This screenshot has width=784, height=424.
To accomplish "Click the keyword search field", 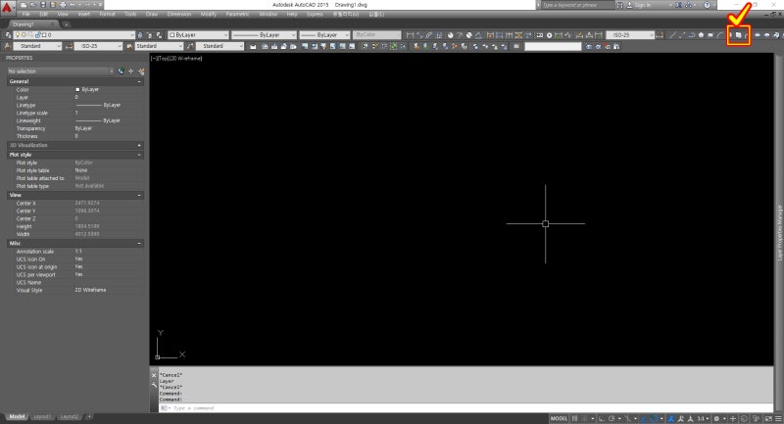I will [x=577, y=5].
